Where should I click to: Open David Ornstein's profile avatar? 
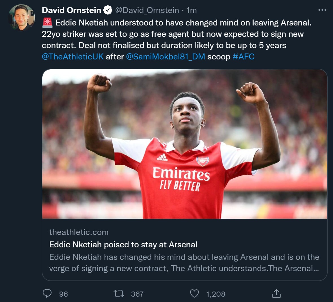pos(21,18)
